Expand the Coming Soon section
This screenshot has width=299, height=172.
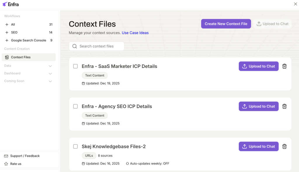point(50,81)
